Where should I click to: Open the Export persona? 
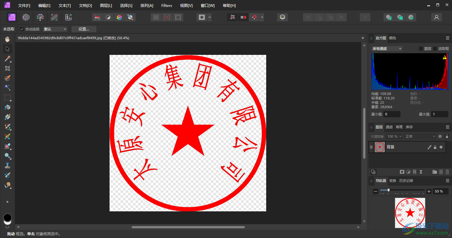(x=68, y=17)
